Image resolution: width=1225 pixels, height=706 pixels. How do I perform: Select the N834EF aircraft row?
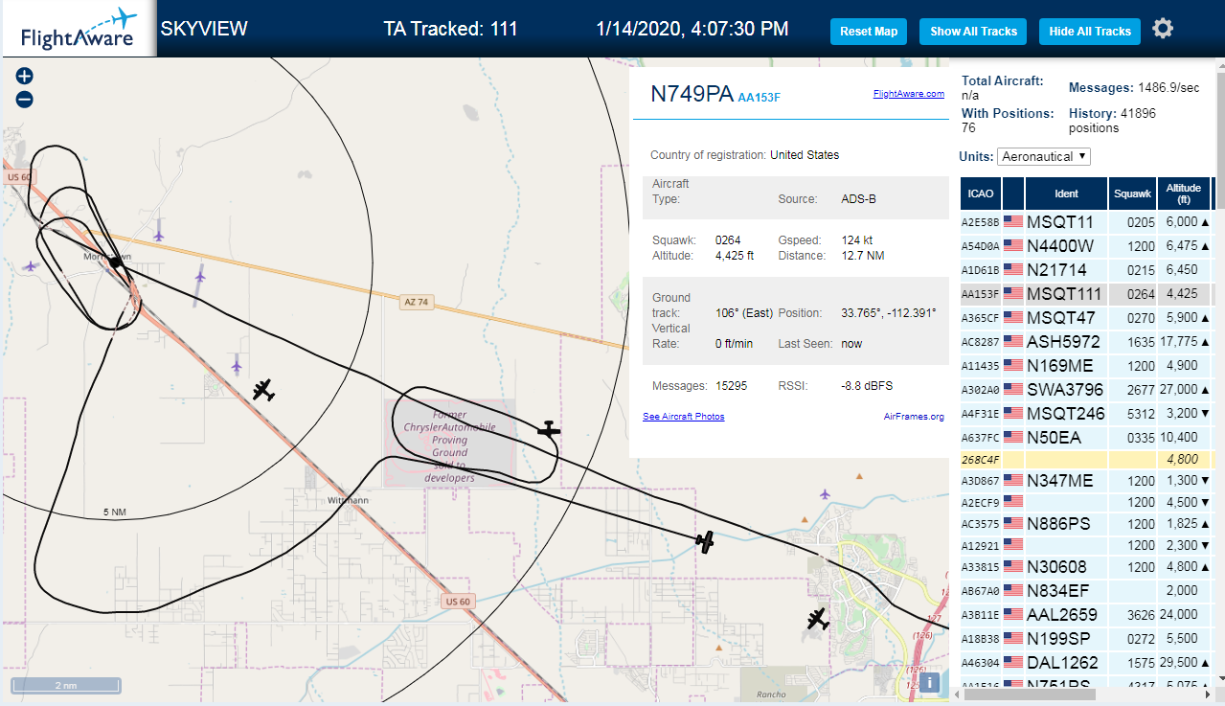(x=1086, y=591)
